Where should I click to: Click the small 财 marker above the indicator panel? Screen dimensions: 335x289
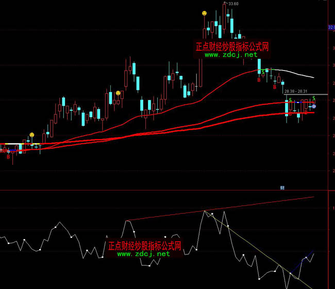point(282,188)
